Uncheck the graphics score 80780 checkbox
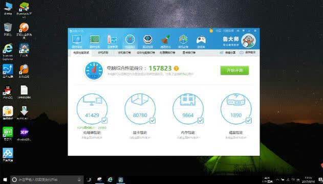Screen dimensions: 323x184 (153, 121)
